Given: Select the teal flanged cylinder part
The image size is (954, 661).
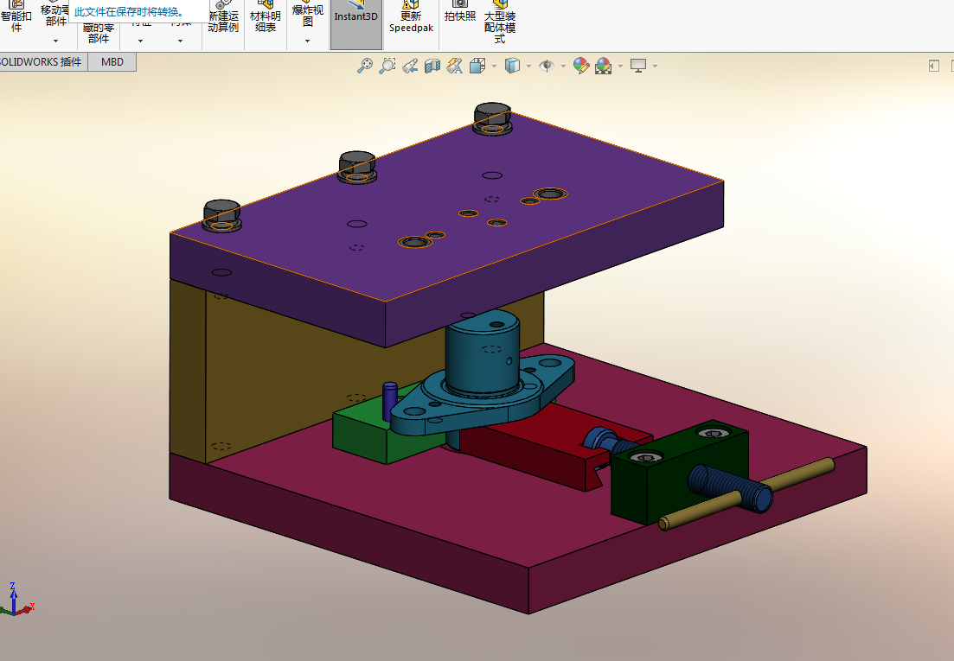Looking at the screenshot, I should (x=481, y=359).
